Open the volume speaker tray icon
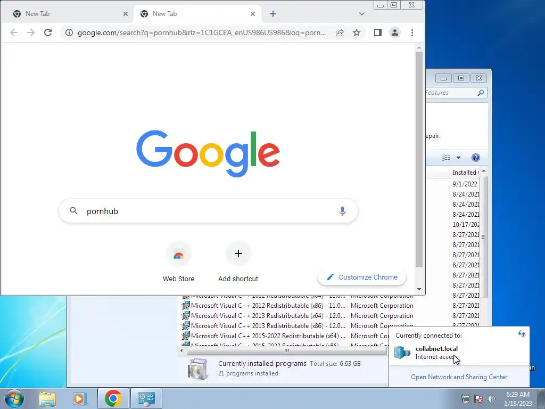Viewport: 545px width, 409px height. [491, 399]
